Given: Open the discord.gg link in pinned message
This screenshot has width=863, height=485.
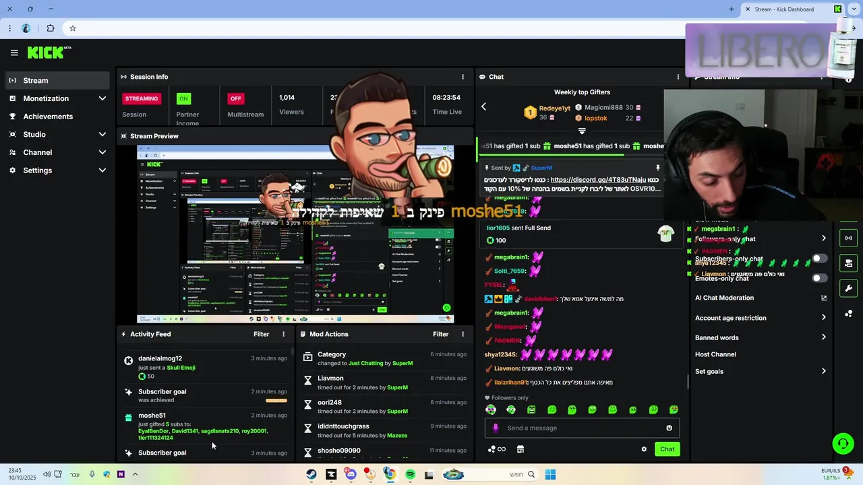Looking at the screenshot, I should 598,180.
